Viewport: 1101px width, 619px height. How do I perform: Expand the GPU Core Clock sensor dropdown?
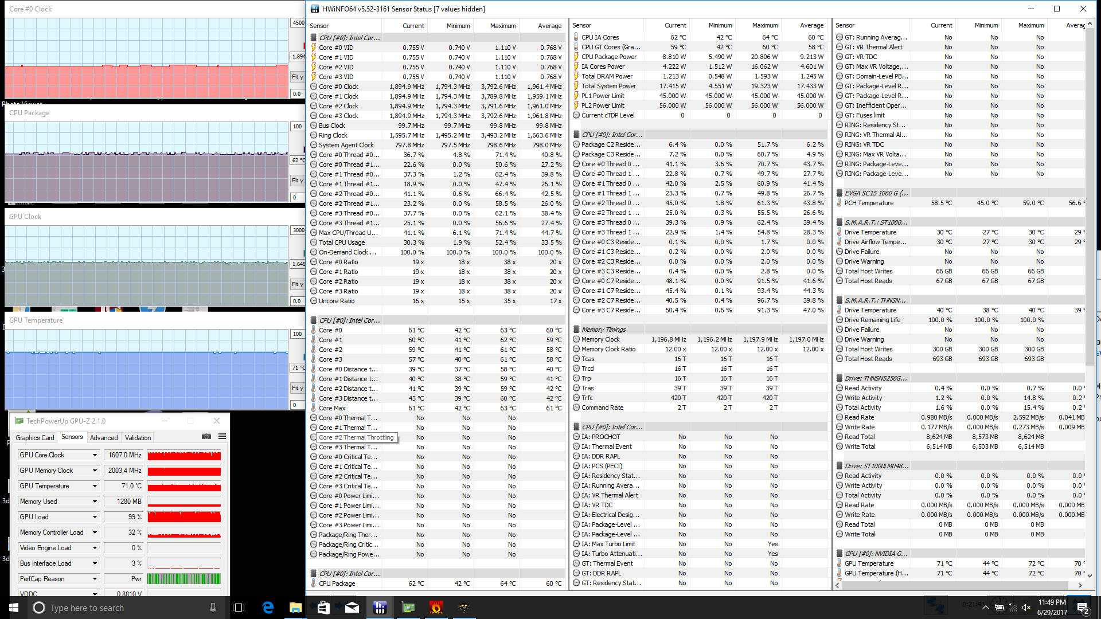click(x=95, y=455)
